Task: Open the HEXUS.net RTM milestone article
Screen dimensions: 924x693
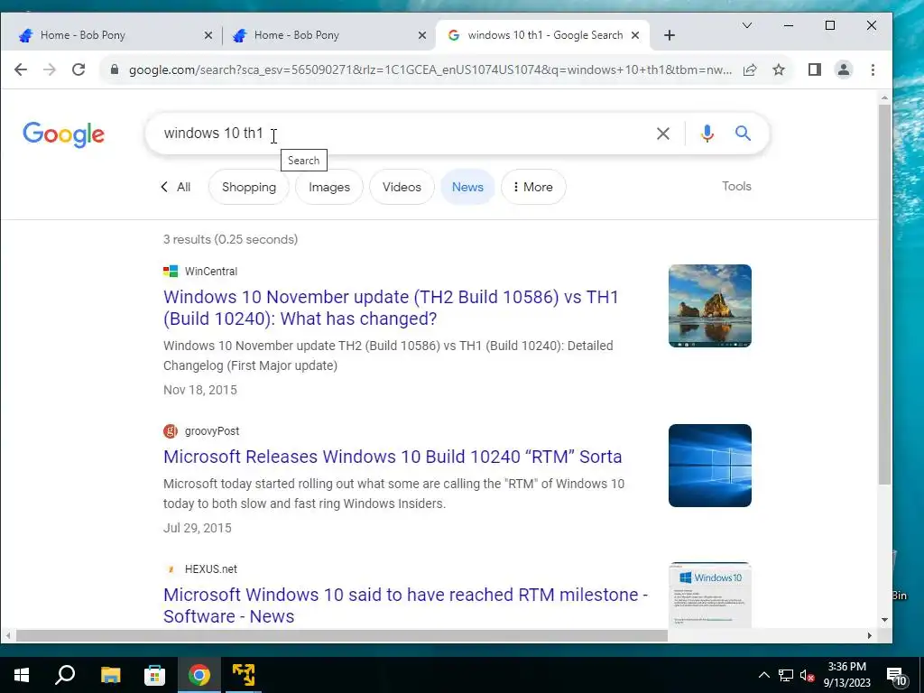Action: coord(405,605)
